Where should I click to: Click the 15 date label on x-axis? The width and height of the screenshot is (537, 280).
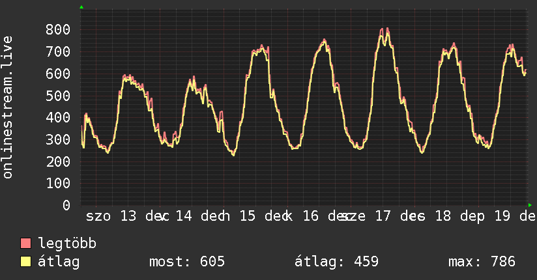[247, 216]
